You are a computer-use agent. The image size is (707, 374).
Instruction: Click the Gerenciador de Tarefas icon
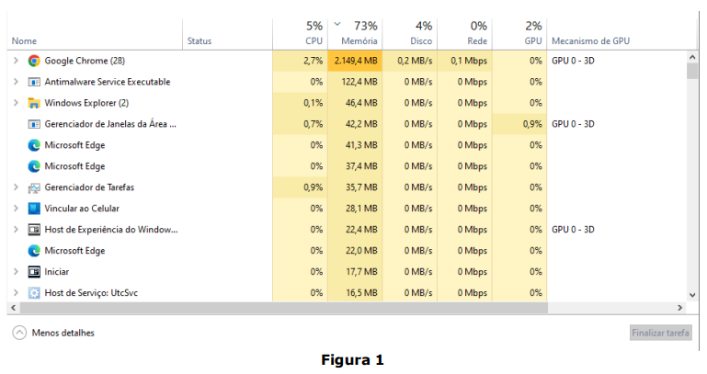coord(34,187)
